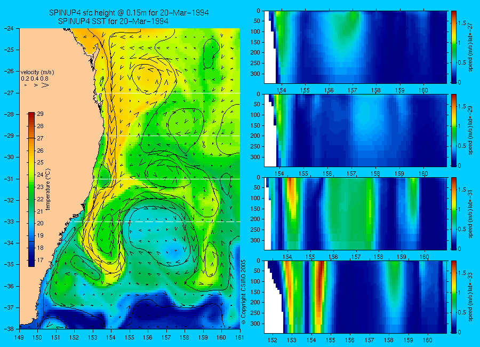Click the 'speed (m/s) lat=-27' label

pyautogui.click(x=471, y=47)
